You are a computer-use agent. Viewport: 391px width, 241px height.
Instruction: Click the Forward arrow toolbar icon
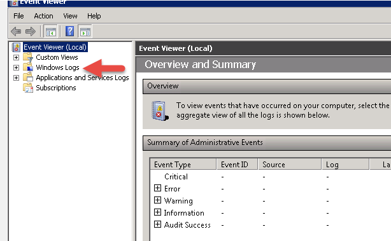31,31
